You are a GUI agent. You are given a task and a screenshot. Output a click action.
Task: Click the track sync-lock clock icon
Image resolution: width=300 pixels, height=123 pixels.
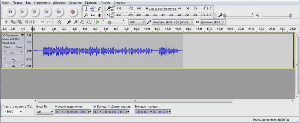point(23,66)
